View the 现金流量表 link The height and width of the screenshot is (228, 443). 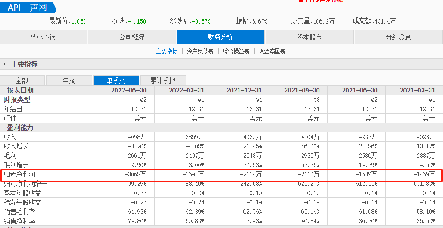tap(272, 51)
